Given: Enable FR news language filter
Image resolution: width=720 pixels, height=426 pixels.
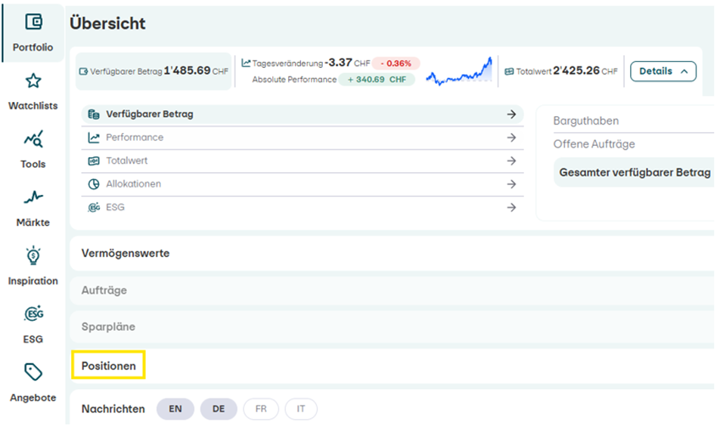Looking at the screenshot, I should coord(261,409).
